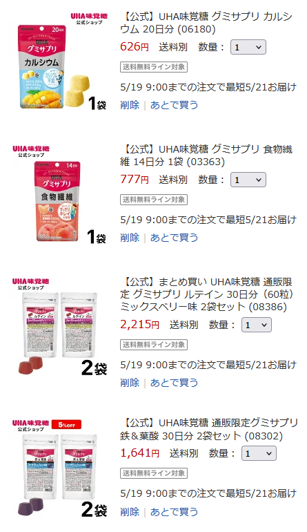
Task: Click あとで買う for the 鉄&葉酸 set
Action: (174, 511)
